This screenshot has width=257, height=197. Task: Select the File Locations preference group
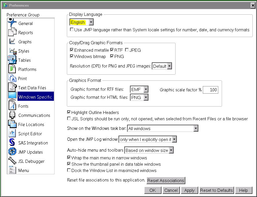point(31,125)
